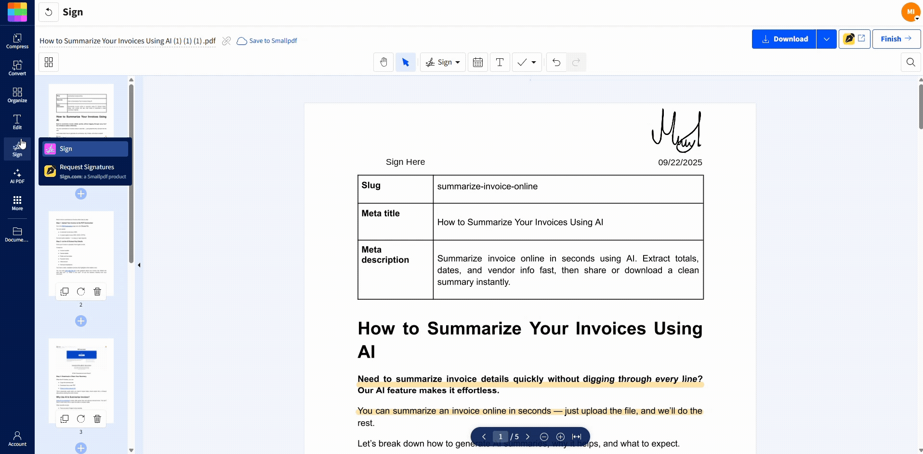Add a date field with the calendar tool
This screenshot has width=923, height=454.
click(477, 62)
